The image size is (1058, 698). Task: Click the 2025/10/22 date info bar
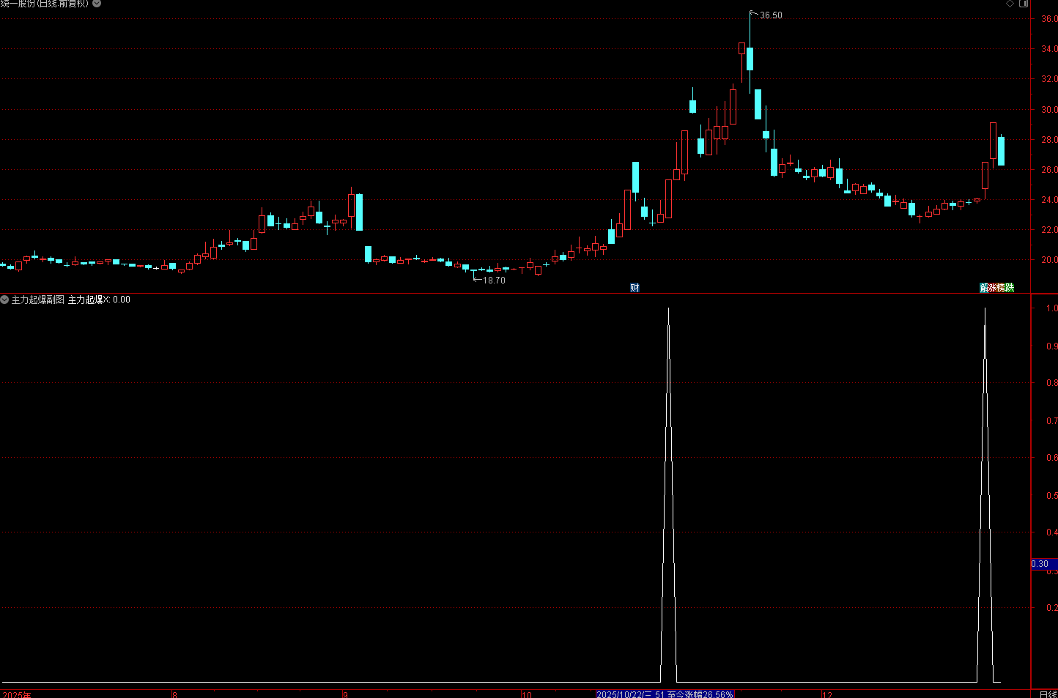coord(665,694)
